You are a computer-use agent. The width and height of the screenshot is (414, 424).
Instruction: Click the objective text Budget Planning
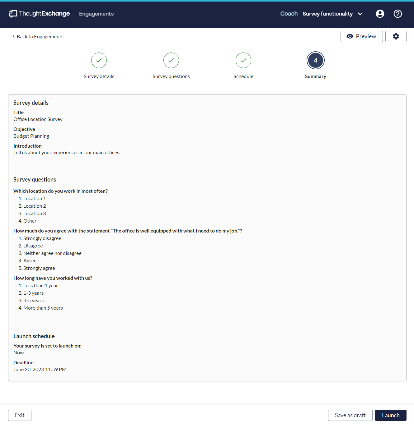click(x=31, y=136)
